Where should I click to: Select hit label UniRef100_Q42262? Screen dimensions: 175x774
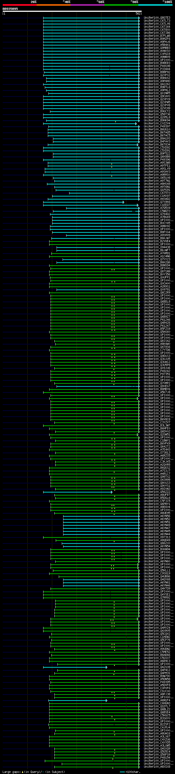click(157, 84)
